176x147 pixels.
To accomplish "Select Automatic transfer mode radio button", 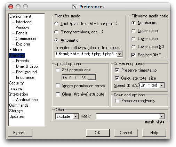I will [x=56, y=40].
